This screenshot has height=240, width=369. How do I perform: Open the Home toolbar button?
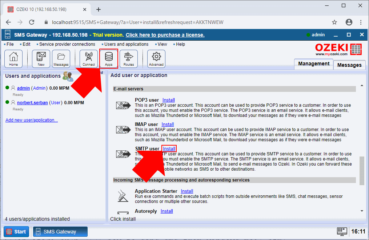coord(13,59)
